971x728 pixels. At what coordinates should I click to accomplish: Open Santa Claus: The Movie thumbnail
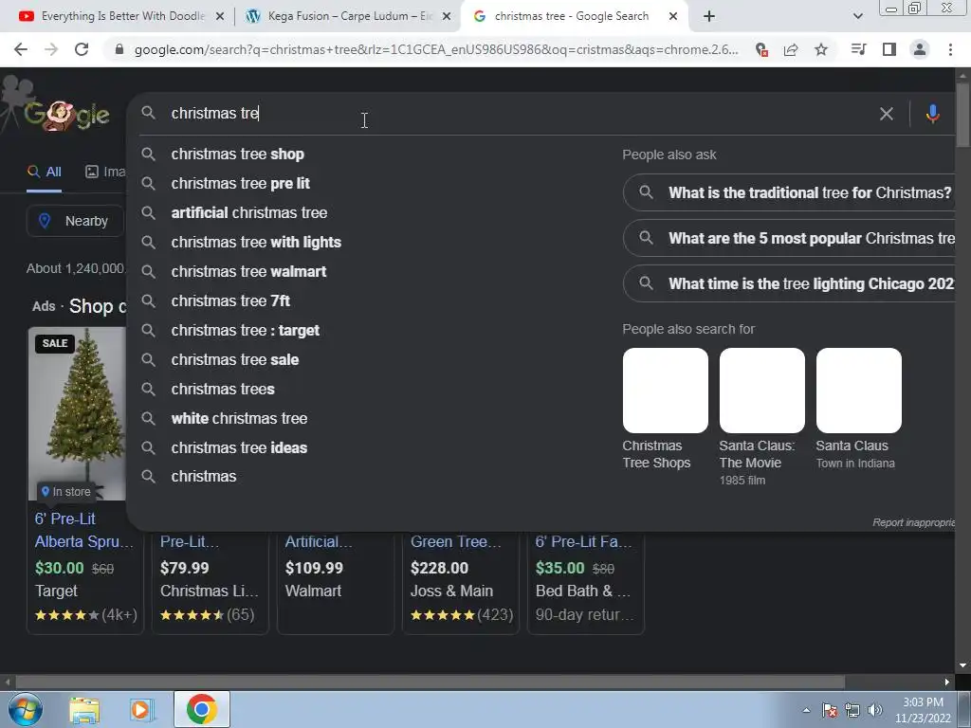tap(761, 391)
